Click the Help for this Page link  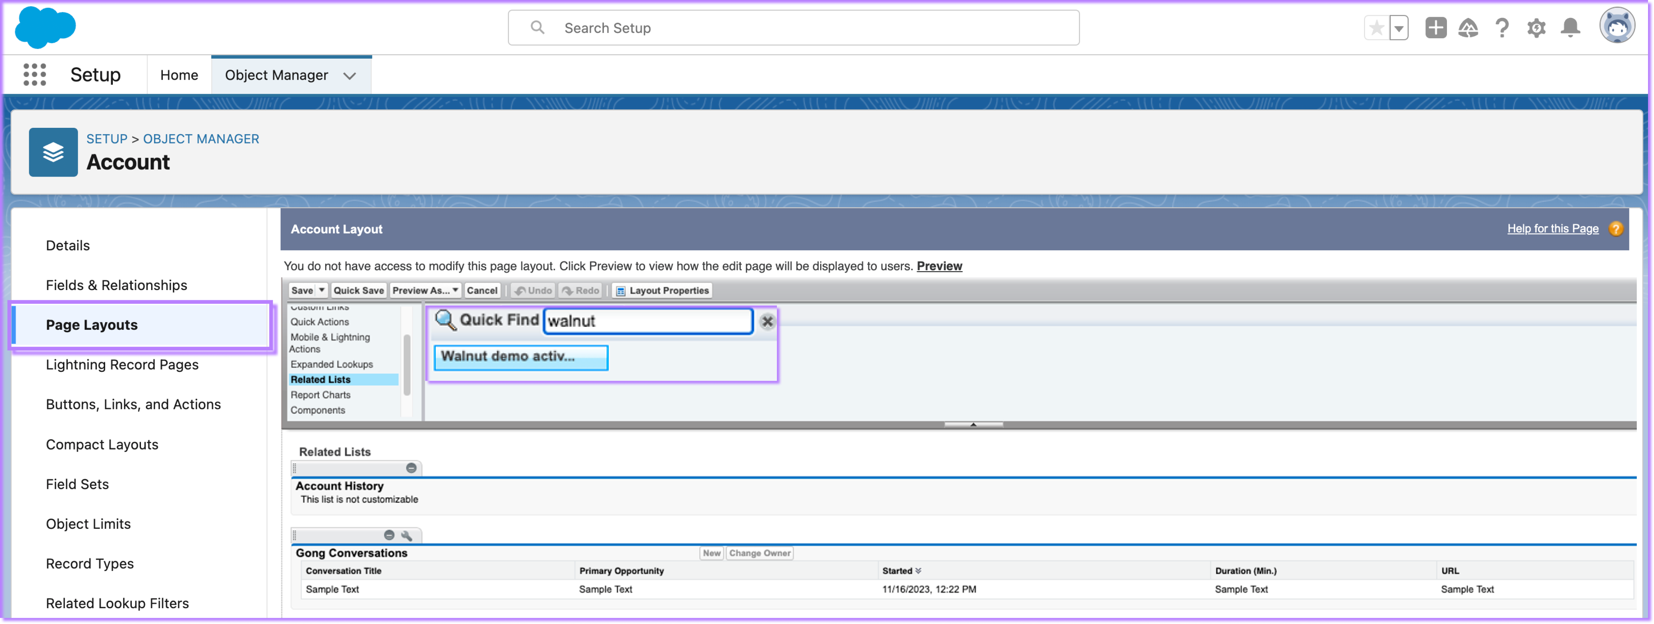tap(1552, 228)
